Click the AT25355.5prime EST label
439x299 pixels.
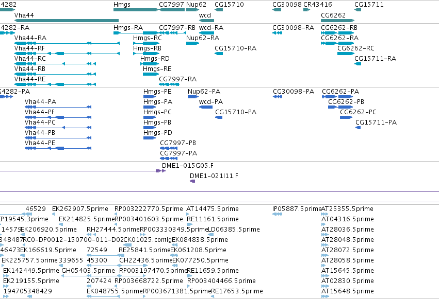(348, 209)
